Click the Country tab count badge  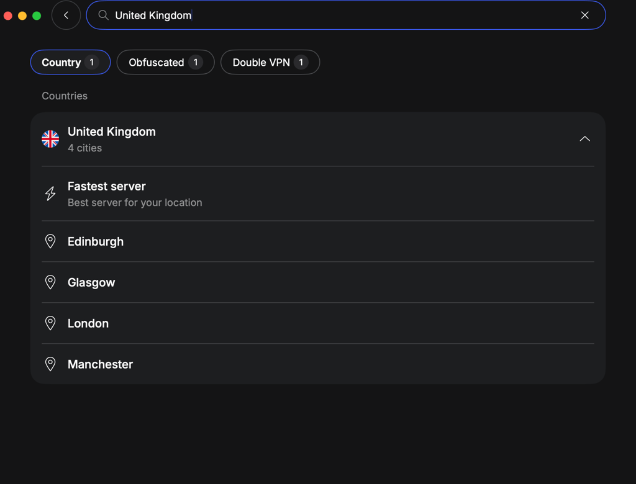pos(92,63)
